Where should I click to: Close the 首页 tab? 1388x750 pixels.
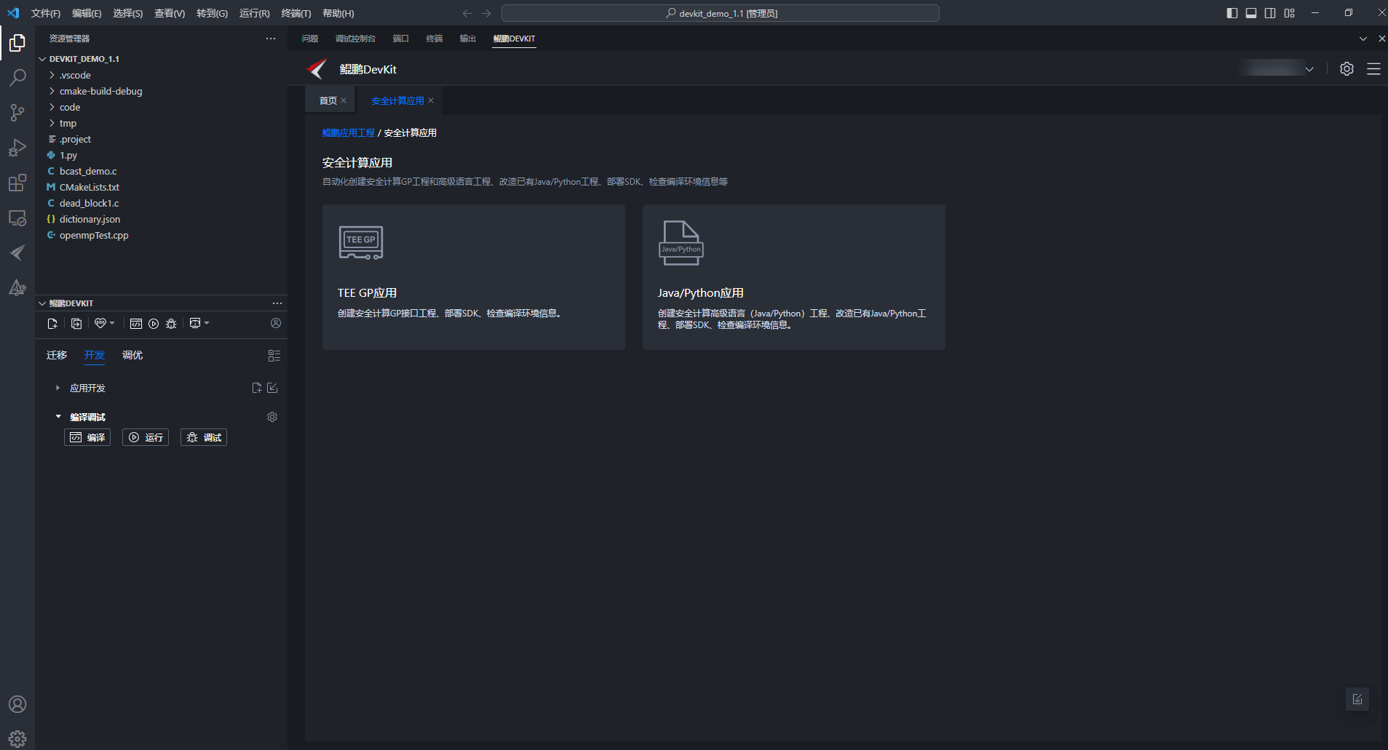coord(344,100)
